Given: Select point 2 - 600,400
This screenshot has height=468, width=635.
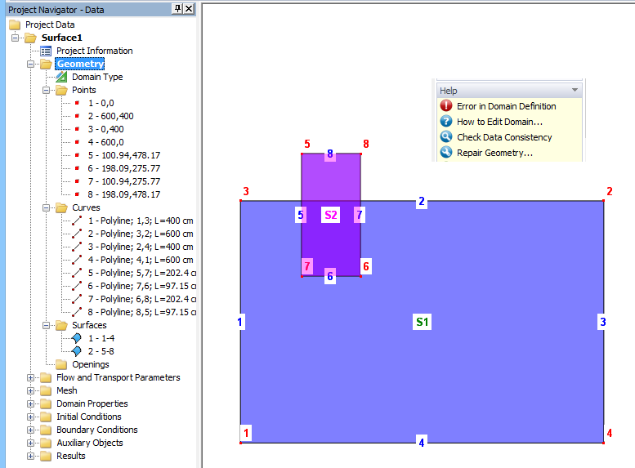Looking at the screenshot, I should pos(110,116).
